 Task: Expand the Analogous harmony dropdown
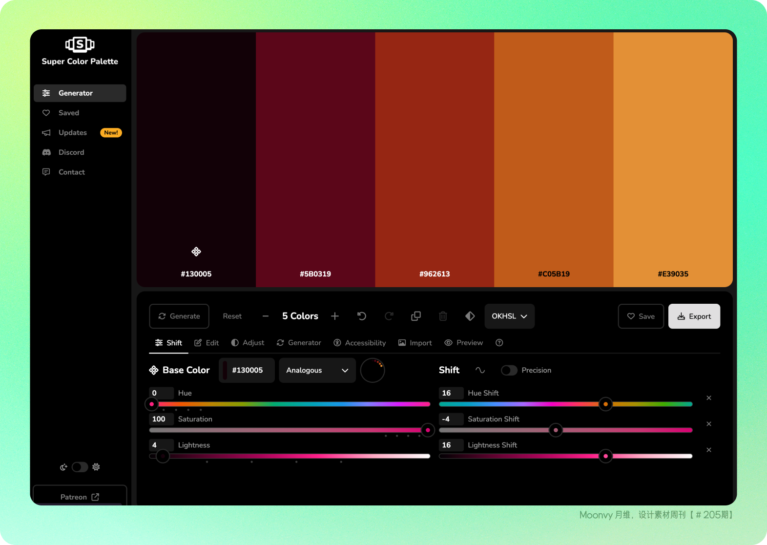(x=317, y=370)
